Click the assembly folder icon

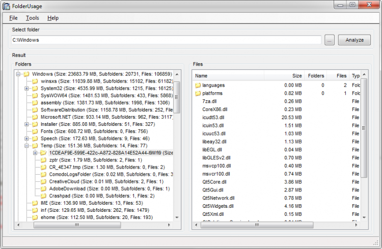point(35,102)
